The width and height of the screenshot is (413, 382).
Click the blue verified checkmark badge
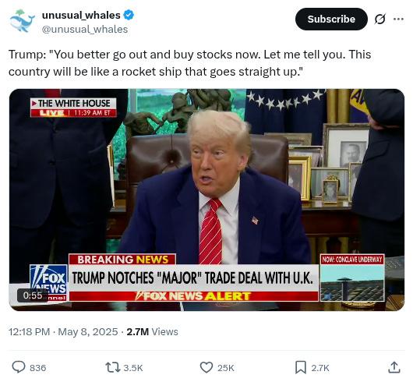coord(129,15)
